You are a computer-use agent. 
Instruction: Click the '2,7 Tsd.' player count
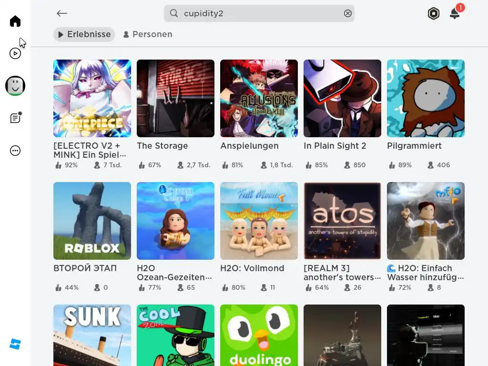194,165
